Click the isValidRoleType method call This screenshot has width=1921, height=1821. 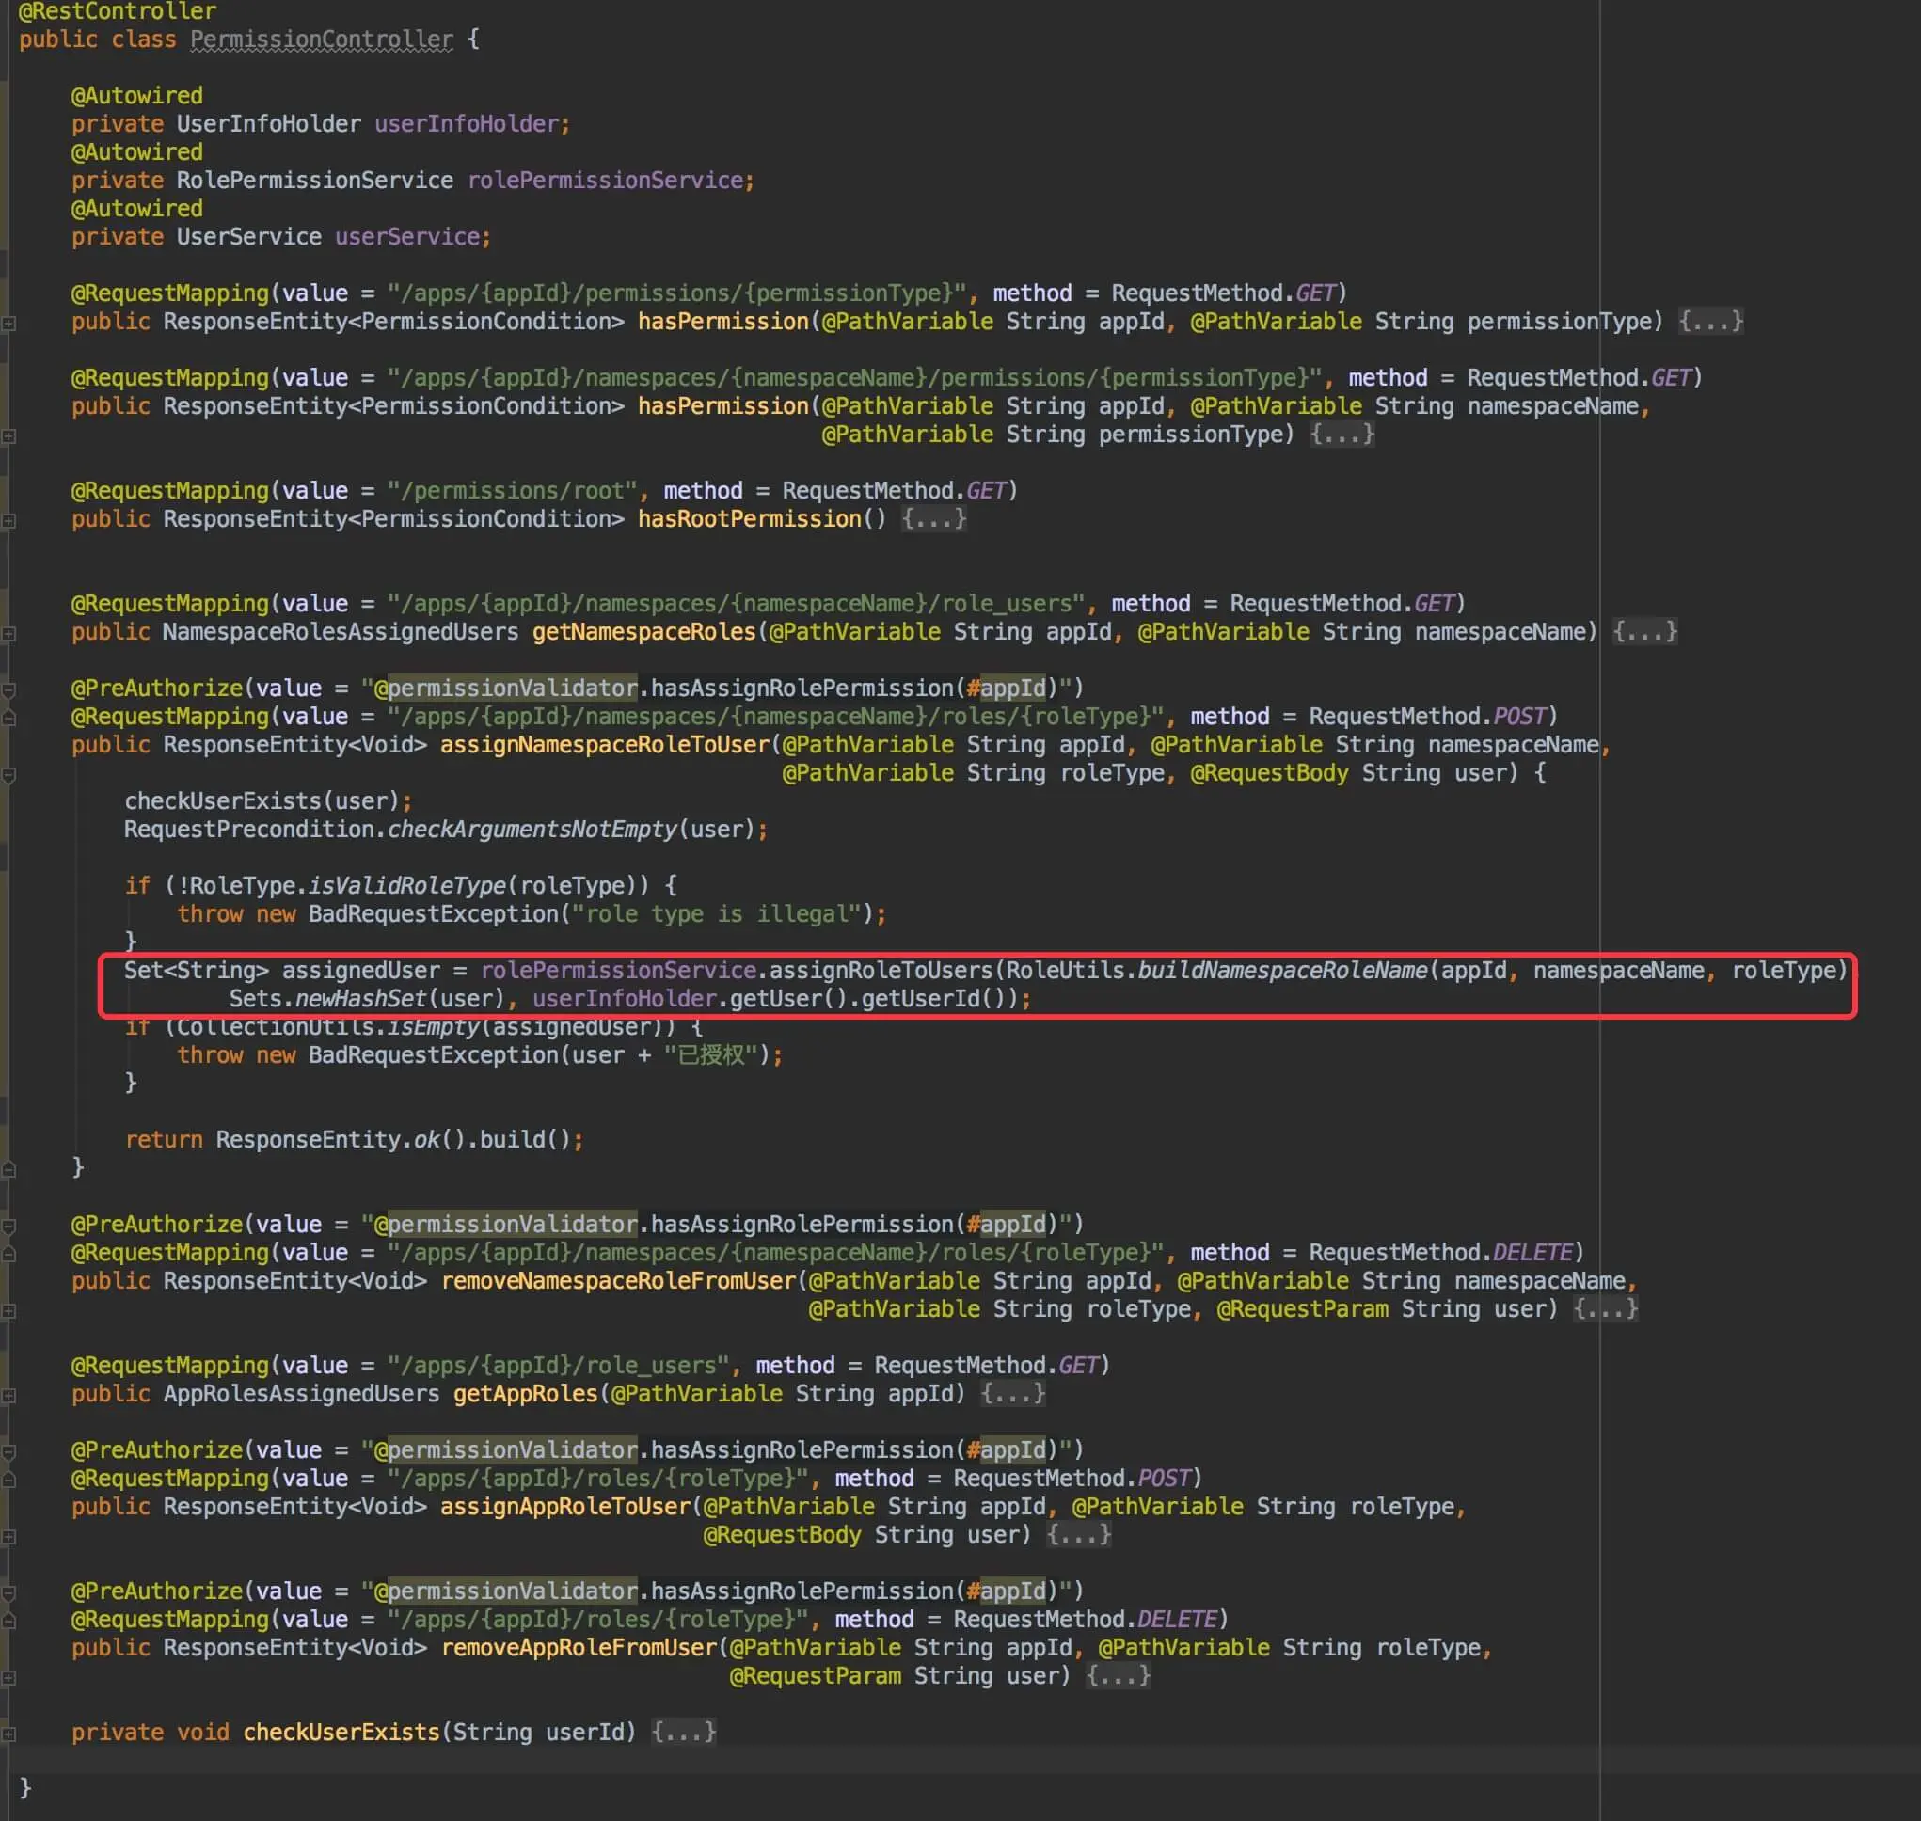[x=406, y=886]
